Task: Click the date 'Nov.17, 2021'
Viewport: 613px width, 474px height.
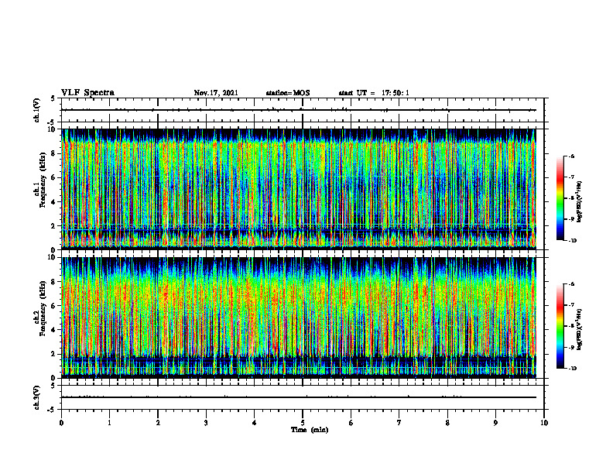Action: point(216,93)
